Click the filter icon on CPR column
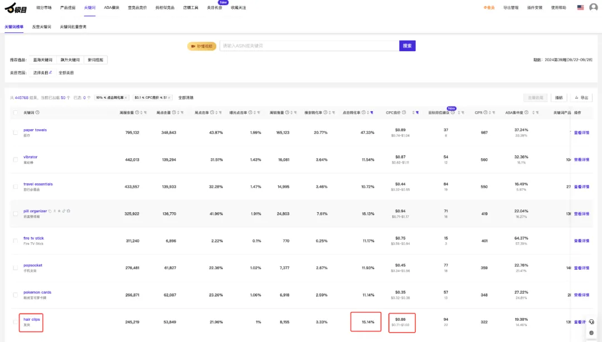Image resolution: width=602 pixels, height=342 pixels. coord(494,113)
